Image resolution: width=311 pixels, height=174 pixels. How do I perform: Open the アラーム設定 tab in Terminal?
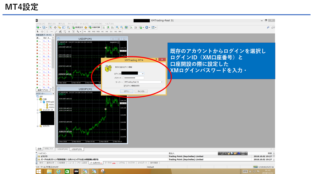(82, 163)
